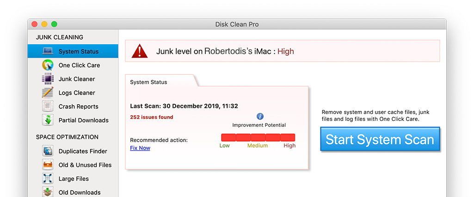Click the Low label under the meter
The width and height of the screenshot is (474, 197).
tap(224, 145)
